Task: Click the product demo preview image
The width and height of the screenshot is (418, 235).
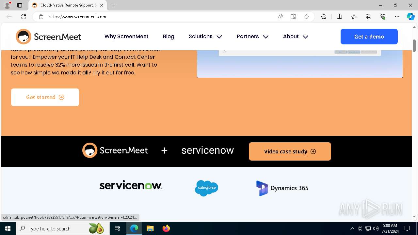Action: coord(300,64)
